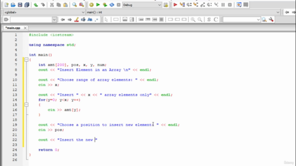Start debugging with the red arrow
The height and width of the screenshot is (166, 296).
click(x=175, y=5)
